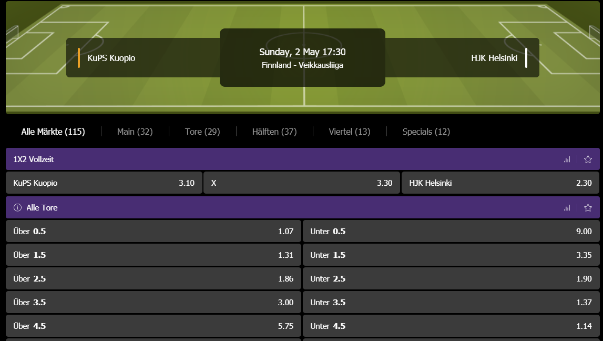Click the info icon beside Alle Tore
The height and width of the screenshot is (341, 603).
click(17, 208)
